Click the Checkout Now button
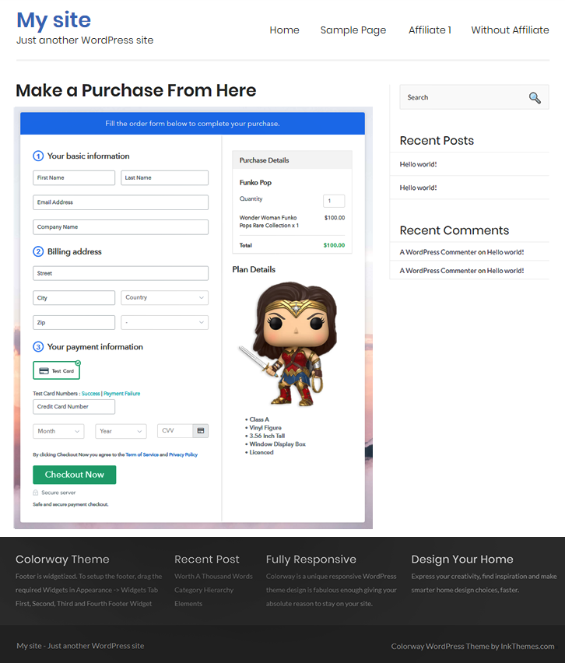Screen dimensions: 565x663 click(x=75, y=475)
